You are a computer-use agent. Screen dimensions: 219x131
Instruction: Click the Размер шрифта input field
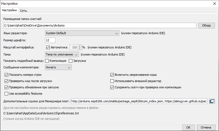[x=50, y=40]
